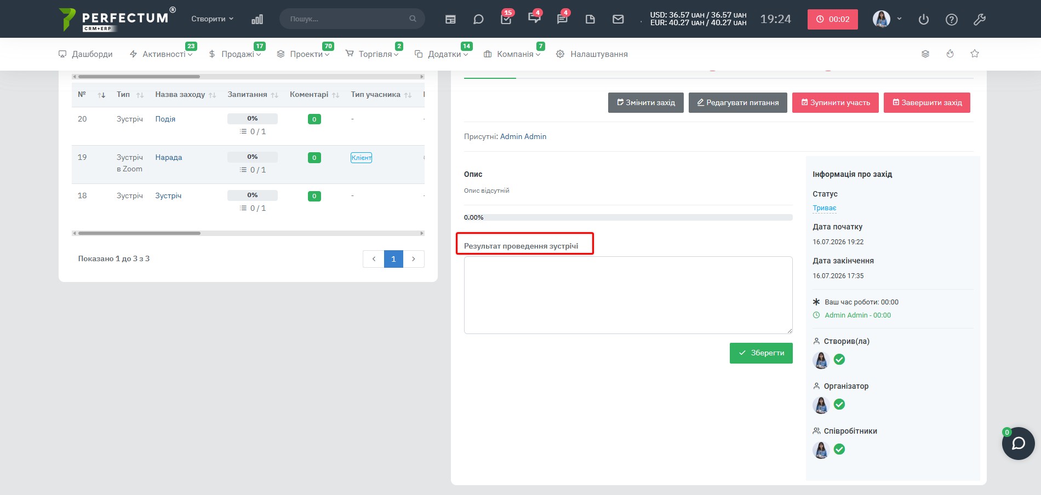
Task: Expand the Продажі menu
Action: tap(235, 54)
